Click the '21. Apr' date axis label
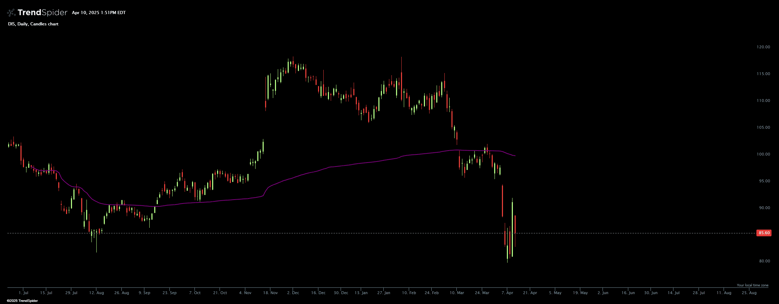The image size is (779, 304). [x=530, y=293]
